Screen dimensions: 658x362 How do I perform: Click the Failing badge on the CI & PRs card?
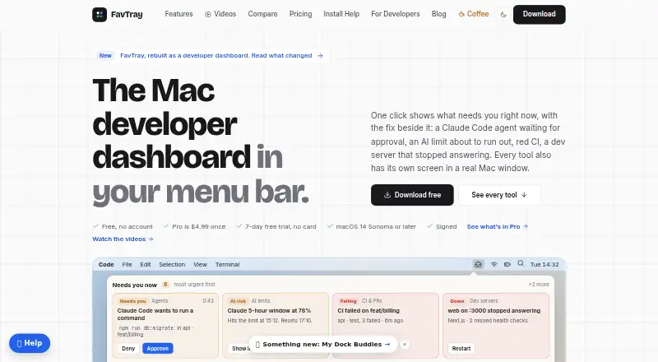pyautogui.click(x=348, y=301)
